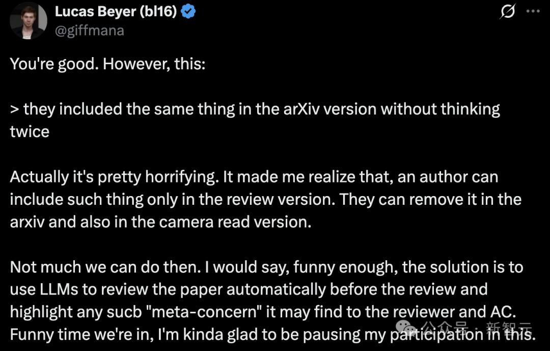The width and height of the screenshot is (550, 351).
Task: Visit the @giffmana handle link
Action: click(90, 31)
